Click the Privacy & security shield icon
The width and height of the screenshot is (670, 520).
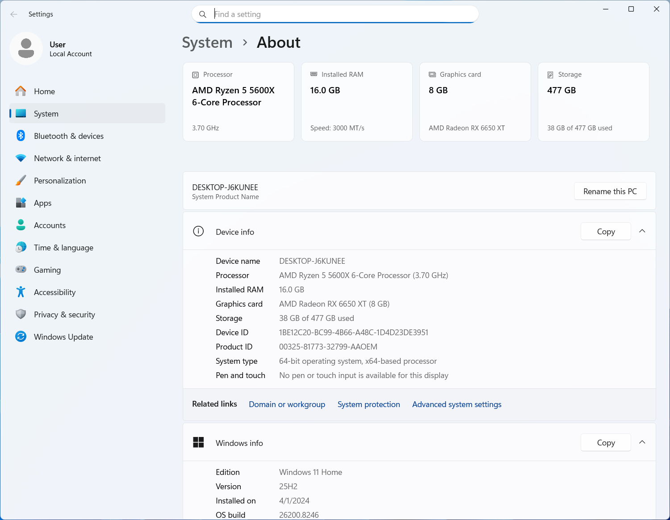(x=21, y=314)
